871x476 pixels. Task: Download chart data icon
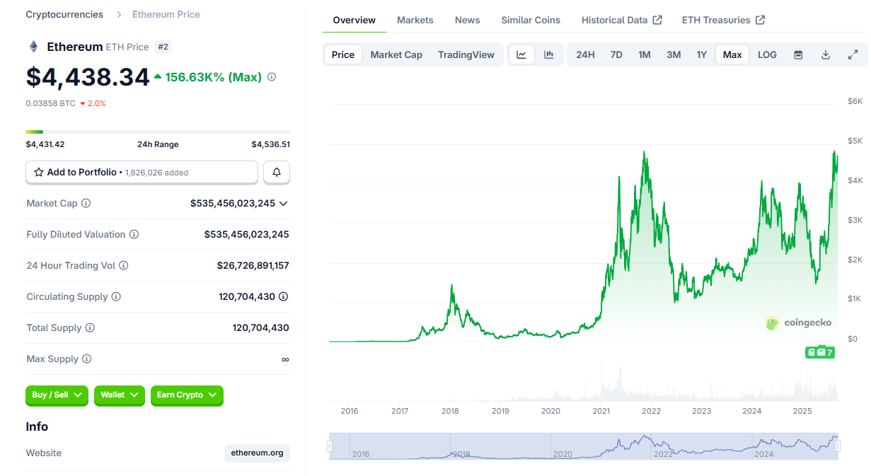point(825,54)
